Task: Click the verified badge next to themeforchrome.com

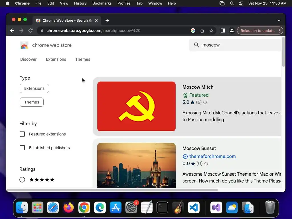Action: point(185,157)
